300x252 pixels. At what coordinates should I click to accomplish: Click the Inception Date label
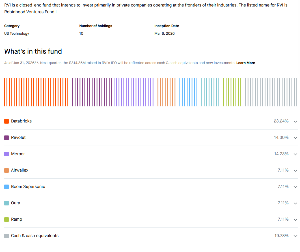tap(167, 26)
